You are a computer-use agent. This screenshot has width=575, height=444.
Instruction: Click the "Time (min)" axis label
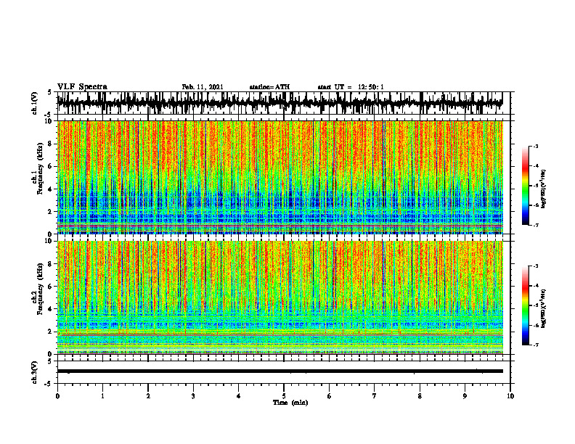pos(290,403)
